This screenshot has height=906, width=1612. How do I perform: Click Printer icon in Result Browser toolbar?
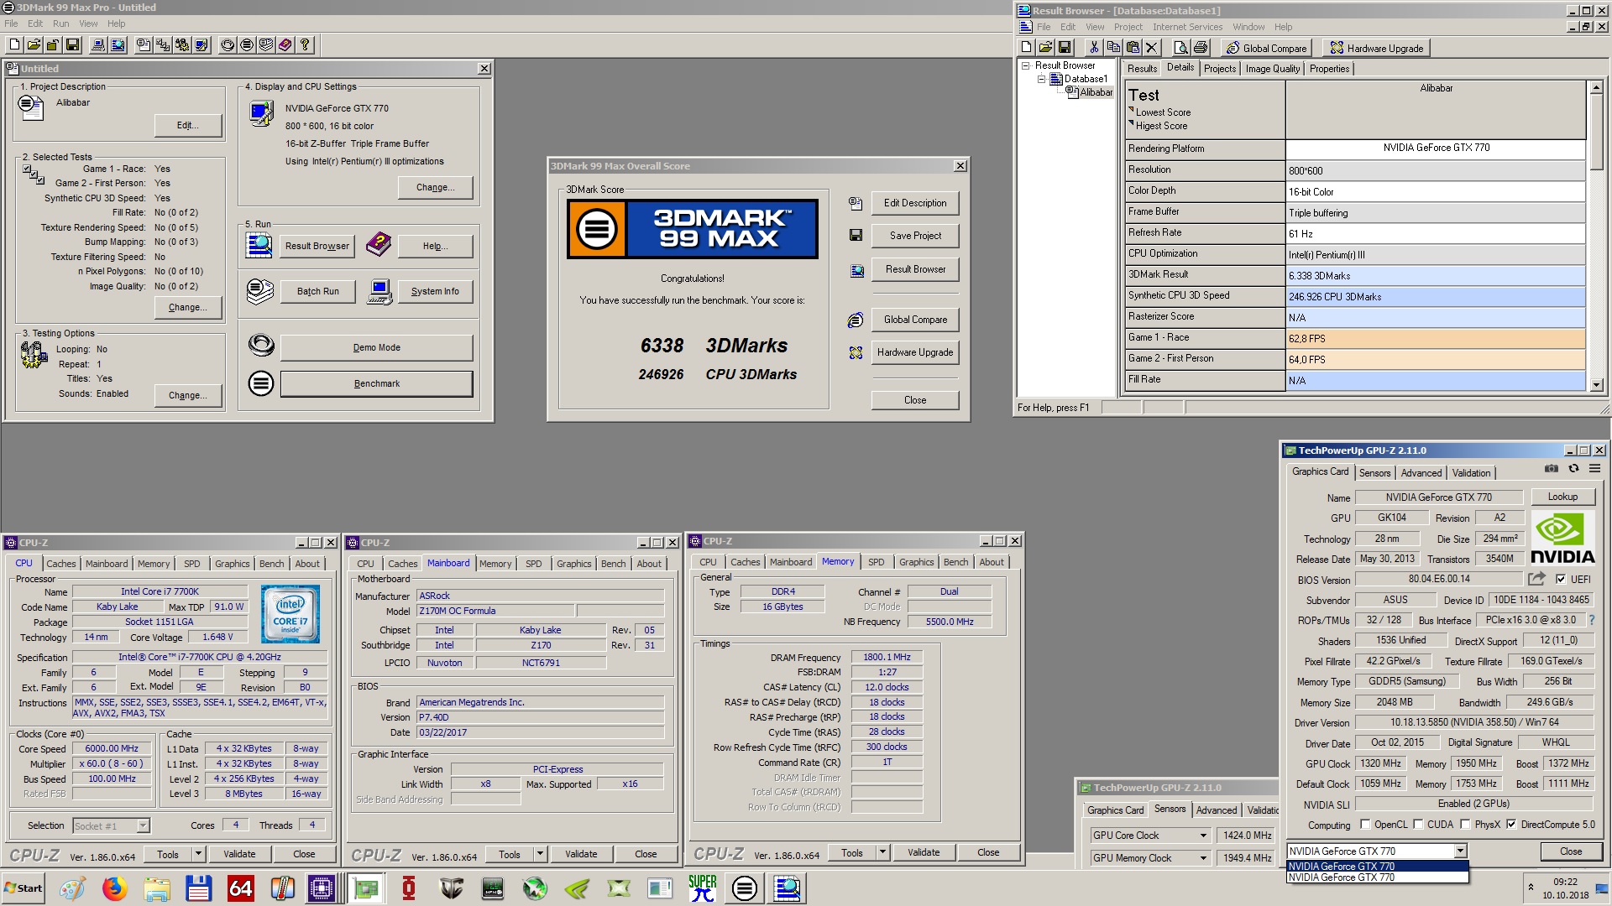point(1201,47)
